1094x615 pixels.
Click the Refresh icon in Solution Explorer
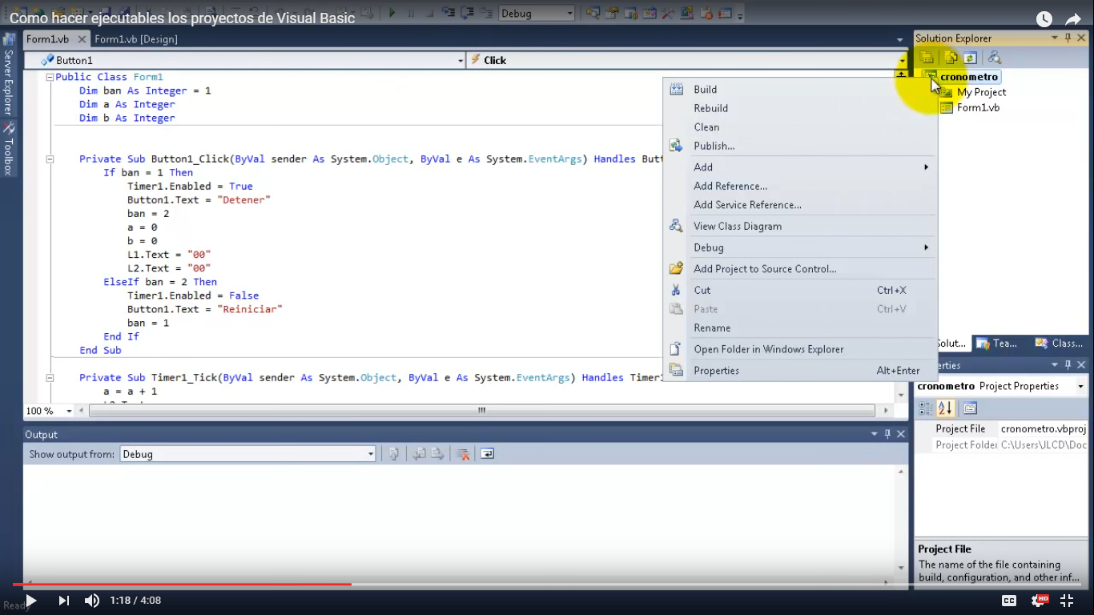(970, 58)
